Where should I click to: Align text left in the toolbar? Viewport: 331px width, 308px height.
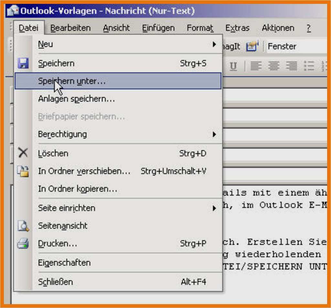click(256, 66)
